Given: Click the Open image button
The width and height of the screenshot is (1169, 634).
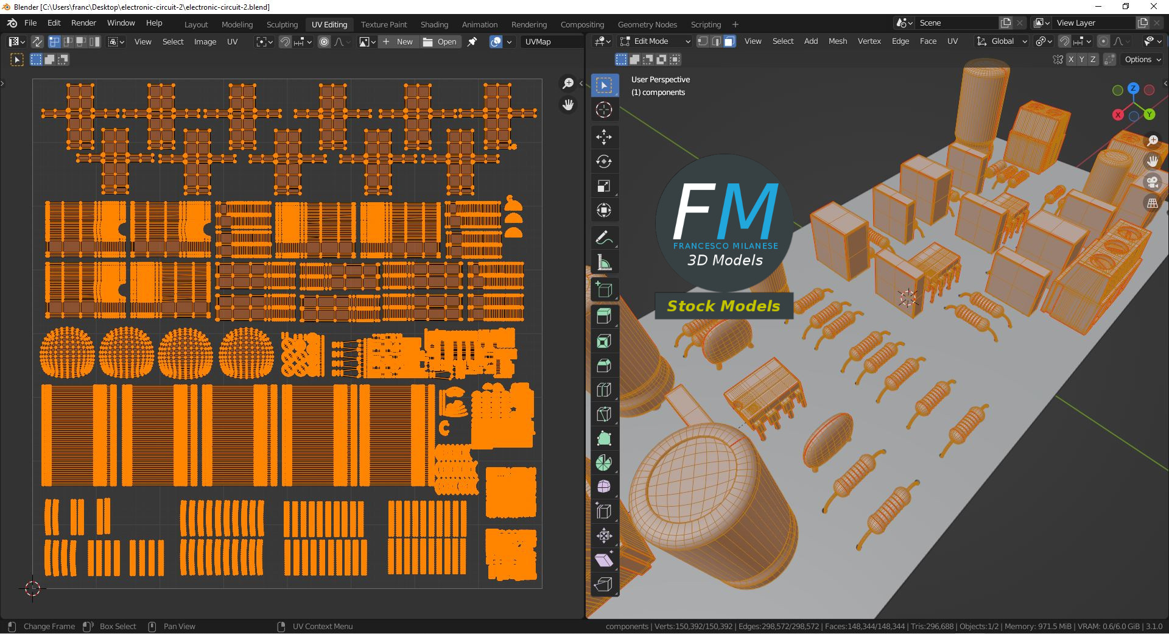Looking at the screenshot, I should click(x=440, y=41).
